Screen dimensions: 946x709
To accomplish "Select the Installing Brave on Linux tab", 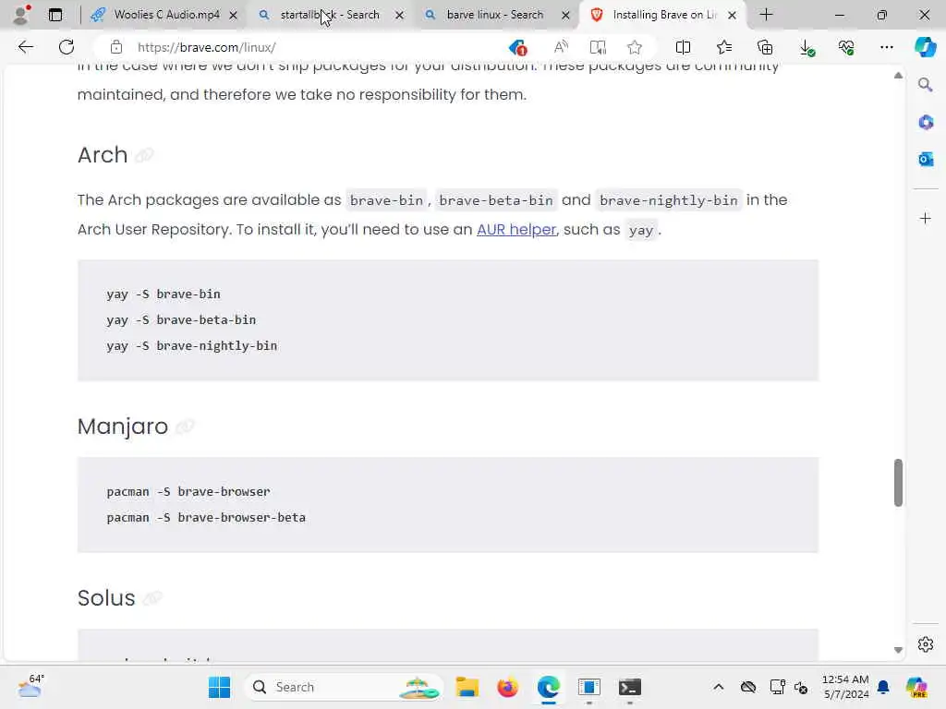I will pyautogui.click(x=663, y=15).
